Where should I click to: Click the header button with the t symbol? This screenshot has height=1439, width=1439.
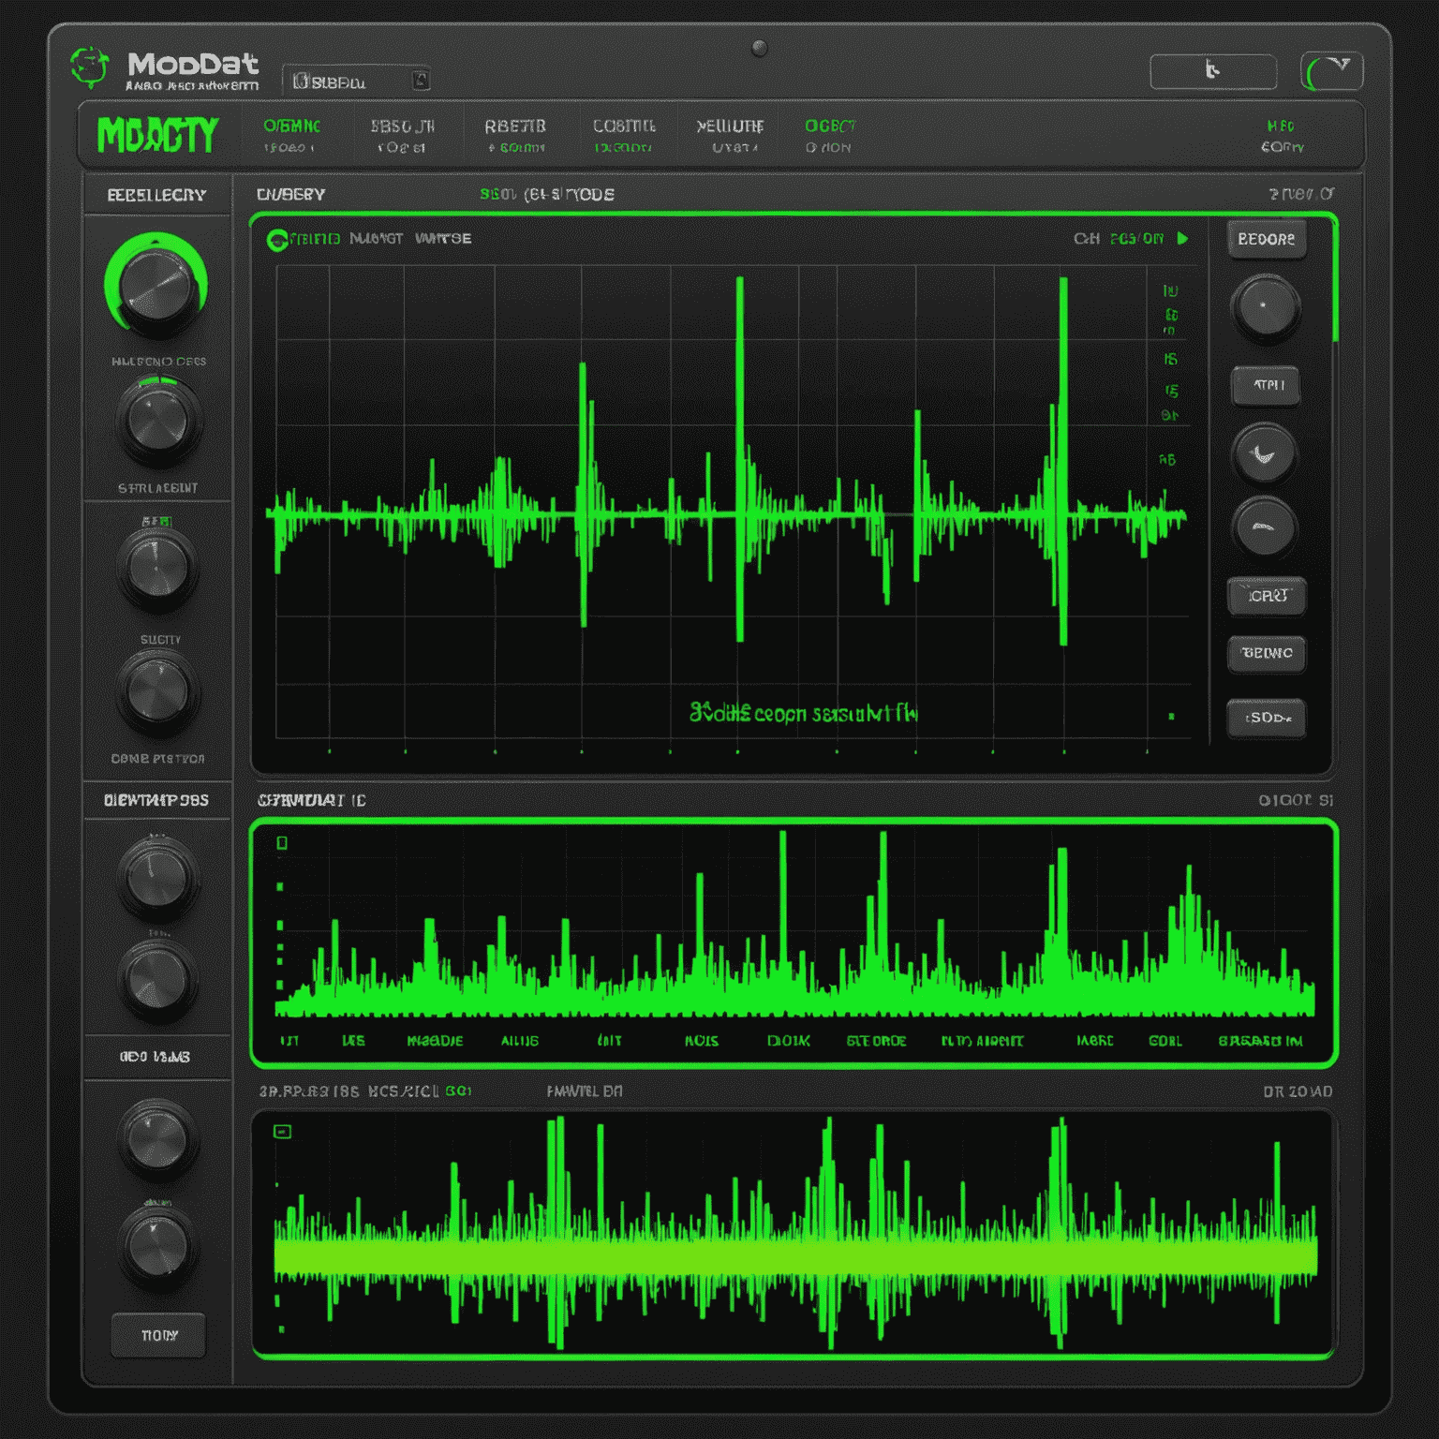click(x=1213, y=71)
